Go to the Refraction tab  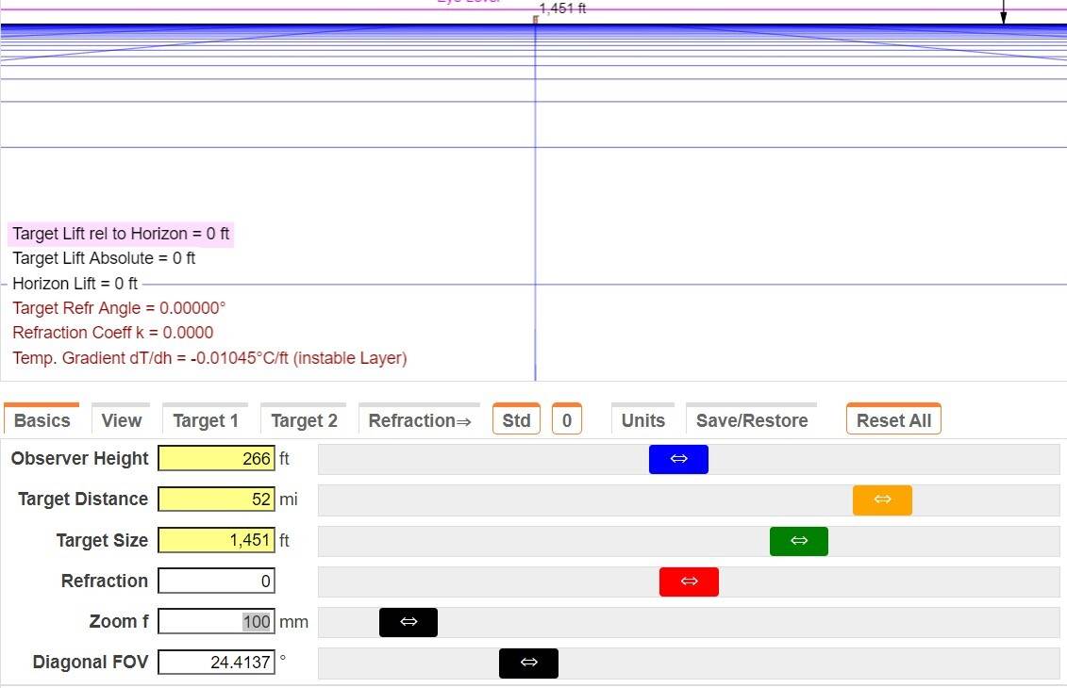click(x=419, y=420)
